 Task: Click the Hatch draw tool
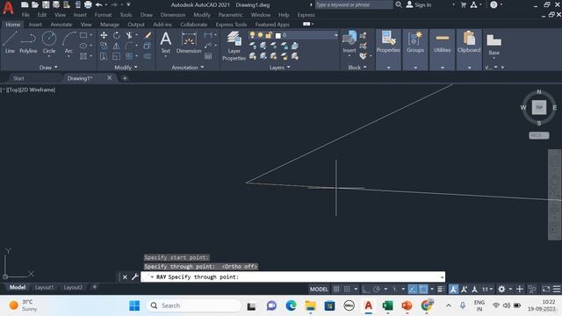point(83,56)
